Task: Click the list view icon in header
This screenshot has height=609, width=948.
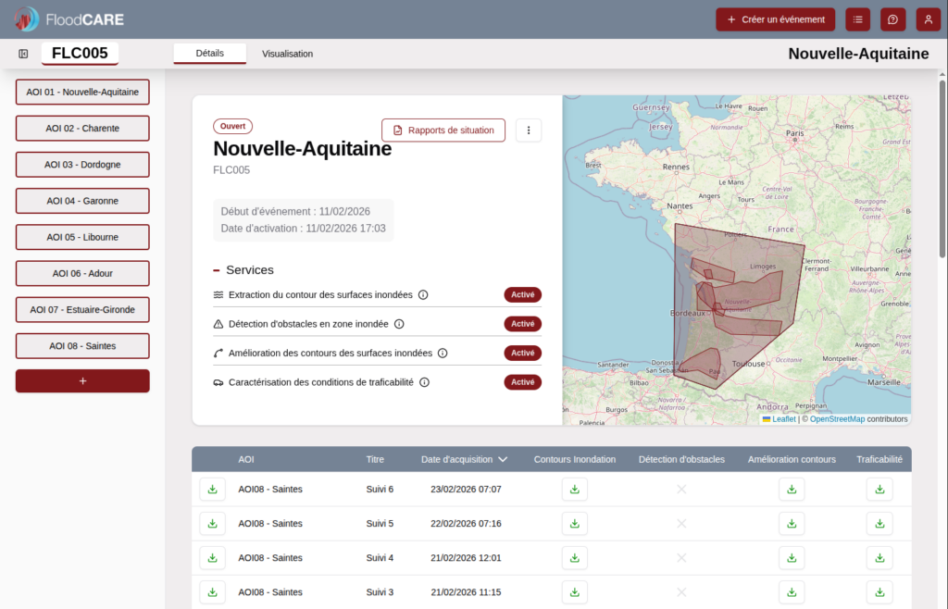Action: tap(859, 19)
